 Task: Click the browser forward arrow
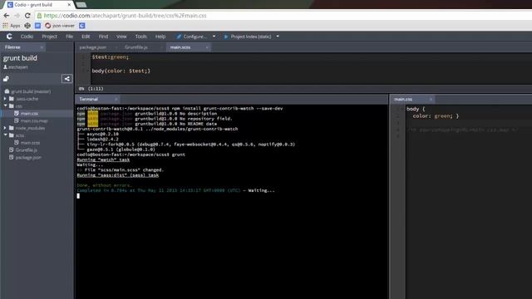click(x=17, y=16)
